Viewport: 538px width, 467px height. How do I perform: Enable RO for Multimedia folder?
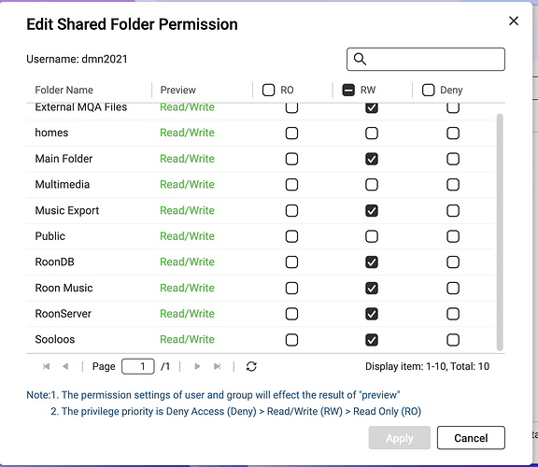(291, 185)
